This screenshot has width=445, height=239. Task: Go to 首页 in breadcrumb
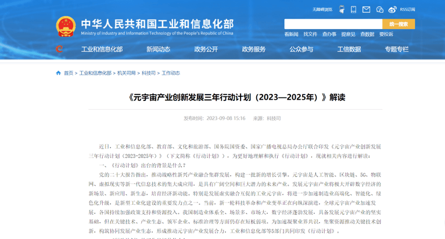pyautogui.click(x=69, y=73)
